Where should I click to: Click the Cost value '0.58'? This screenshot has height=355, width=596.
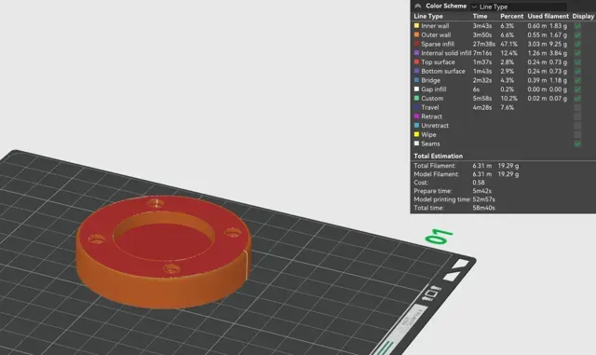tap(479, 183)
